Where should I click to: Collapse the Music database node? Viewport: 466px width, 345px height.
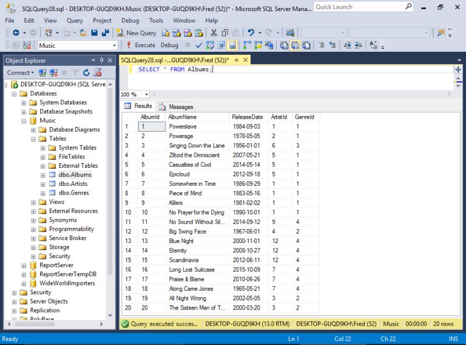tap(24, 121)
